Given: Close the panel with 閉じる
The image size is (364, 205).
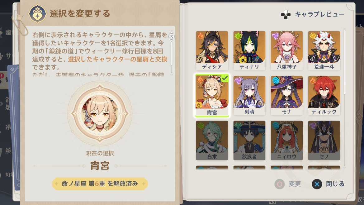Looking at the screenshot, I should 328,184.
